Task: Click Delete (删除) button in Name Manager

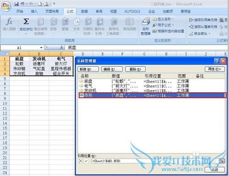Action: (x=135, y=69)
